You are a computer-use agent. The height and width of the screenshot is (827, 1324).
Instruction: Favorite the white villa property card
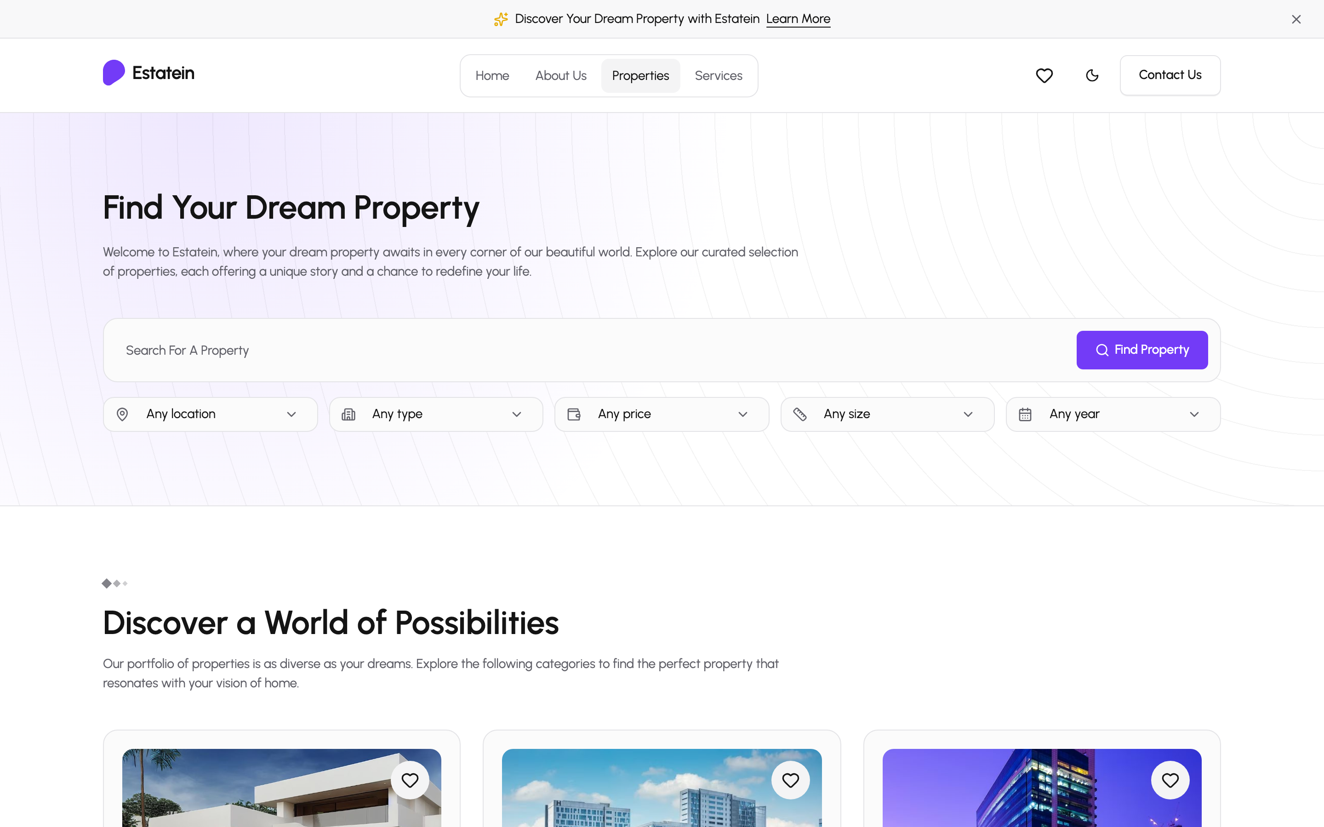coord(410,780)
